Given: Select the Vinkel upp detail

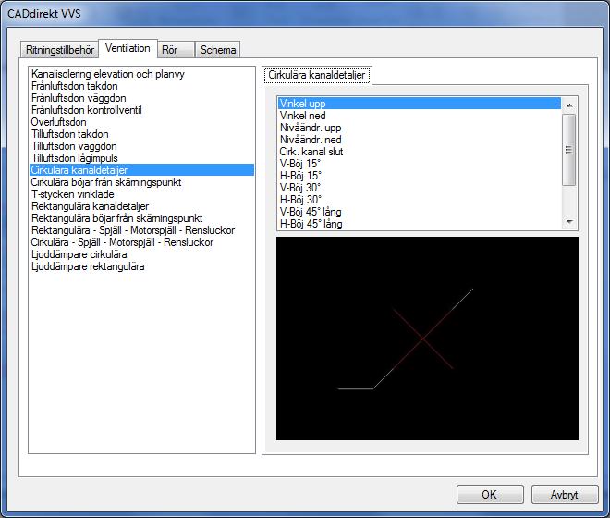Looking at the screenshot, I should point(420,104).
